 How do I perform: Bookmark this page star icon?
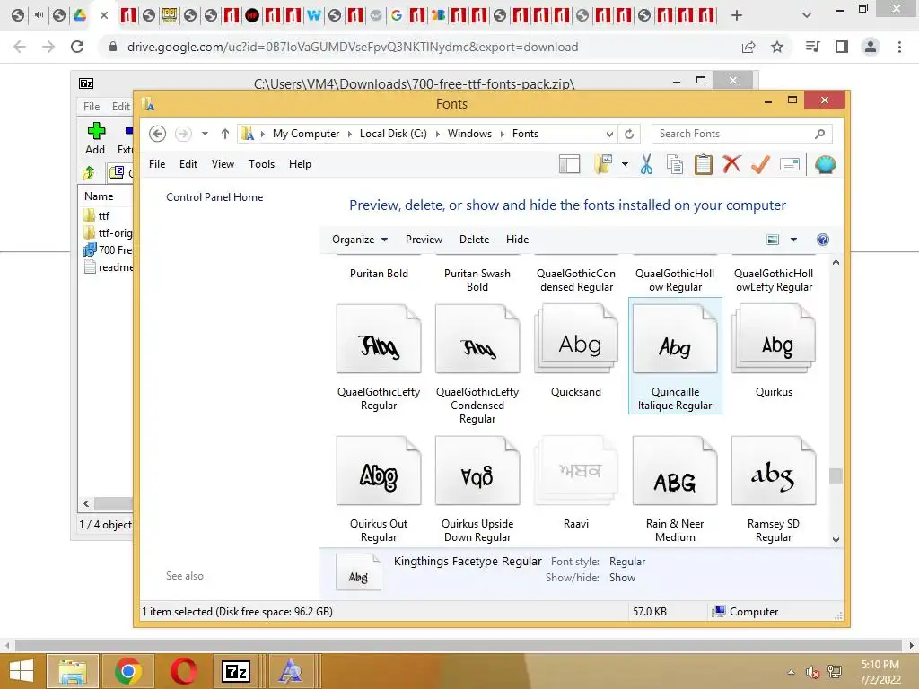click(x=777, y=47)
